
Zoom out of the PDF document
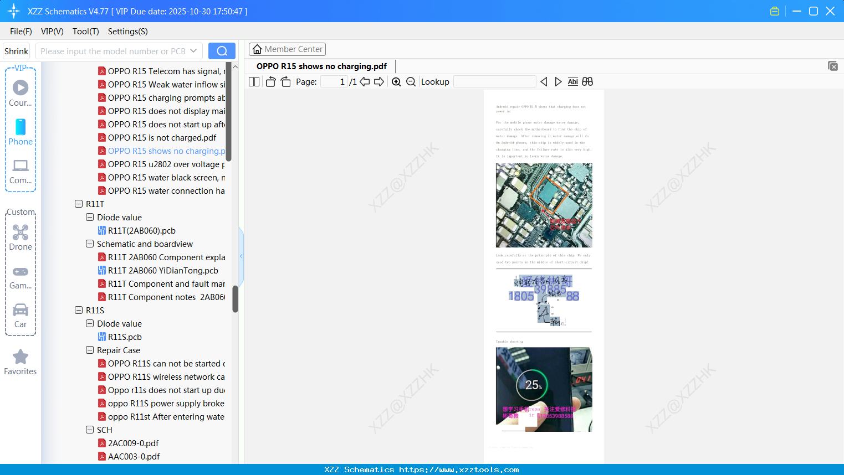(x=411, y=82)
